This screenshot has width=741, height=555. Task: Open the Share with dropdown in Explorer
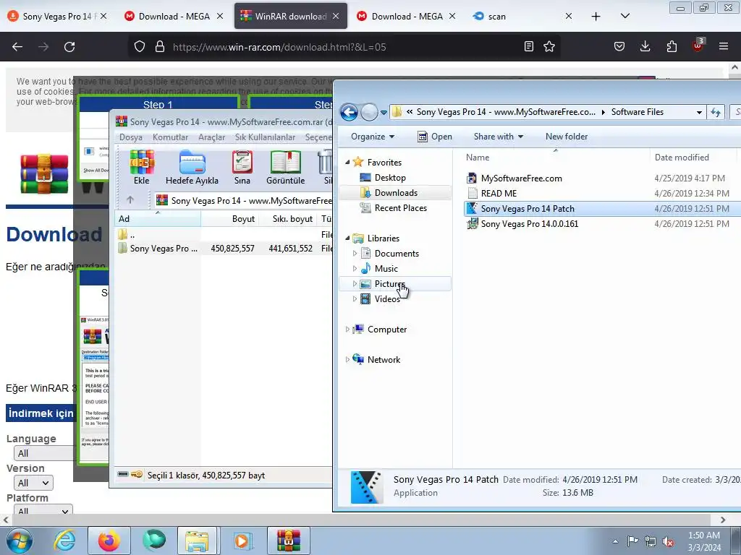tap(499, 137)
